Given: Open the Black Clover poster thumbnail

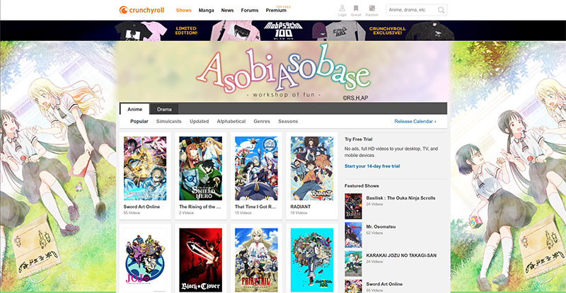Looking at the screenshot, I should 201,260.
